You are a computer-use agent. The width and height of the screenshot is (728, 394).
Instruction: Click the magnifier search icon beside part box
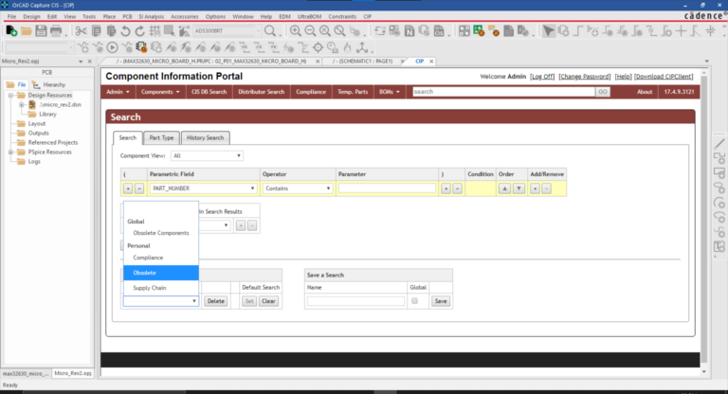(x=270, y=31)
